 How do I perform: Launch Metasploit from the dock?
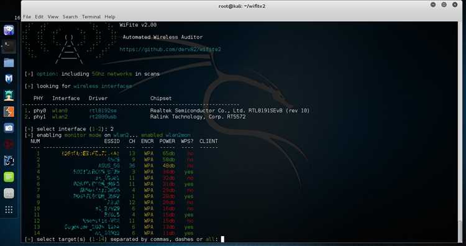point(9,79)
